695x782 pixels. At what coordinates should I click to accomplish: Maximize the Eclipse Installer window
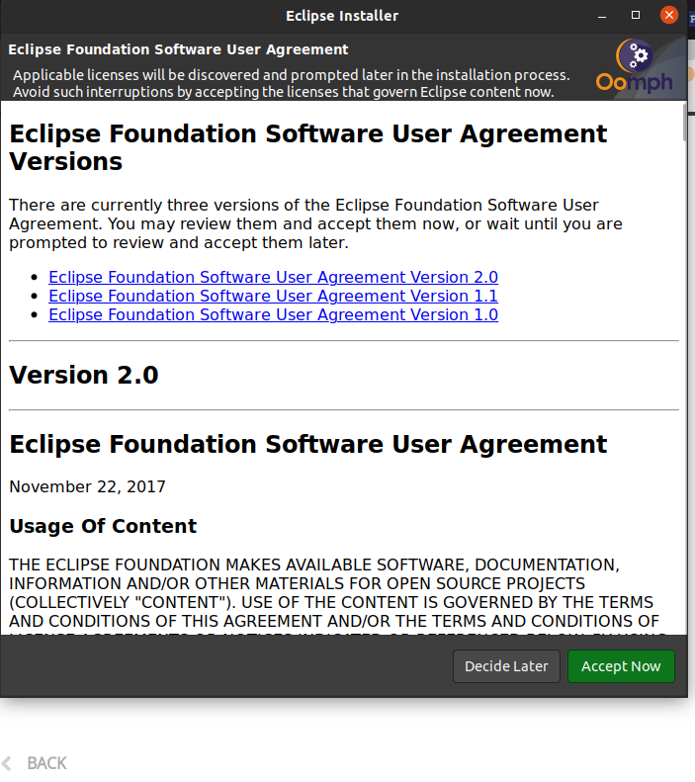[x=635, y=15]
